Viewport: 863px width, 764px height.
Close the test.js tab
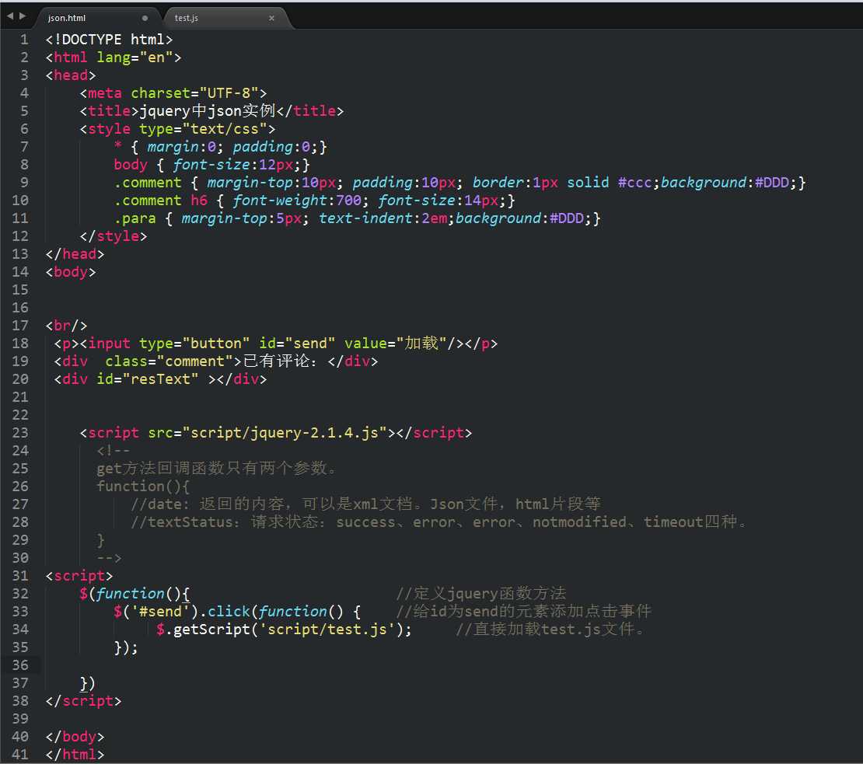tap(271, 18)
